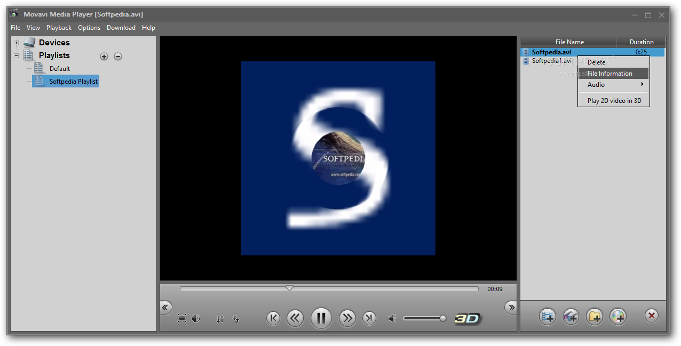Open the Help menu
Screen dimensions: 681x346
pos(148,28)
